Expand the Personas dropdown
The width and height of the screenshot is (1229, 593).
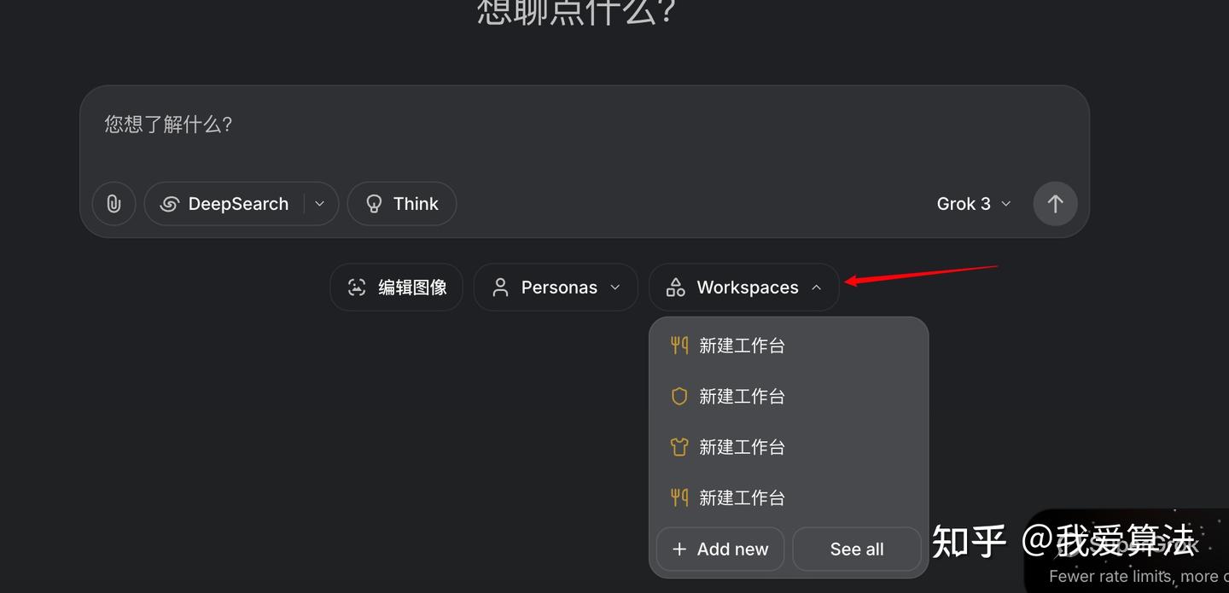pyautogui.click(x=615, y=288)
